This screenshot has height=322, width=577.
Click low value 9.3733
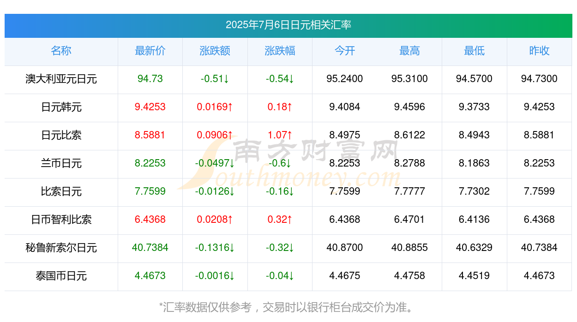click(x=474, y=107)
